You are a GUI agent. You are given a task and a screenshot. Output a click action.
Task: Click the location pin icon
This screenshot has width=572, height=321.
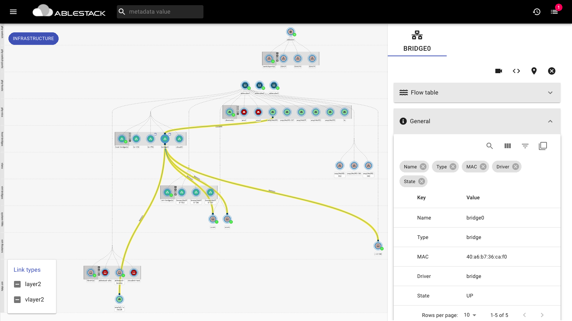pyautogui.click(x=534, y=71)
